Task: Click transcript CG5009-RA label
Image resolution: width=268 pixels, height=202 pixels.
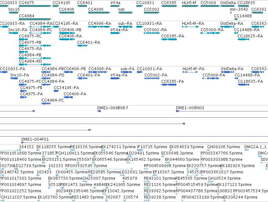Action: (212, 30)
